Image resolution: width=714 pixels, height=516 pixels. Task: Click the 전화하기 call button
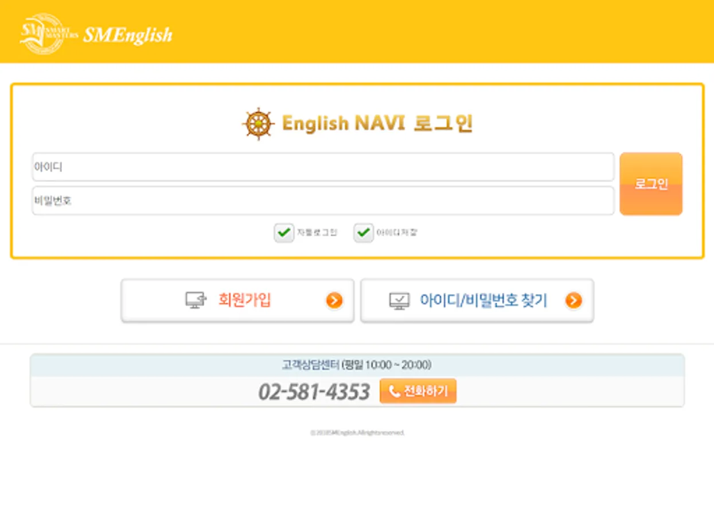[x=418, y=391]
